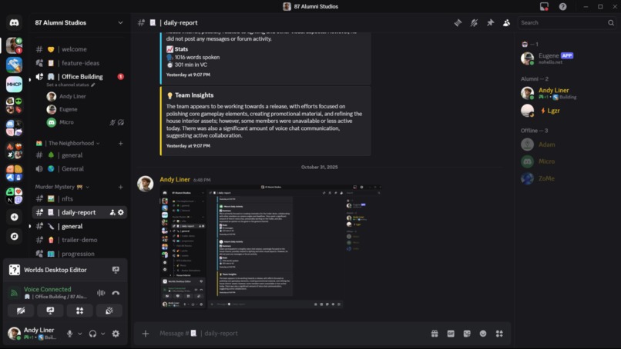Open emoji picker
The image size is (621, 349).
483,334
